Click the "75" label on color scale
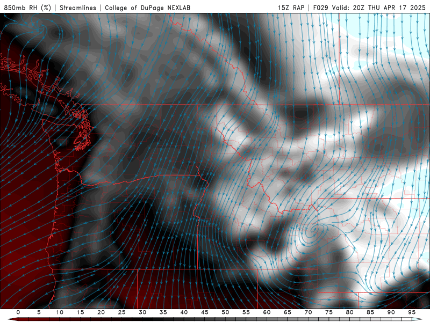Image resolution: width=430 pixels, height=322 pixels. [329, 312]
